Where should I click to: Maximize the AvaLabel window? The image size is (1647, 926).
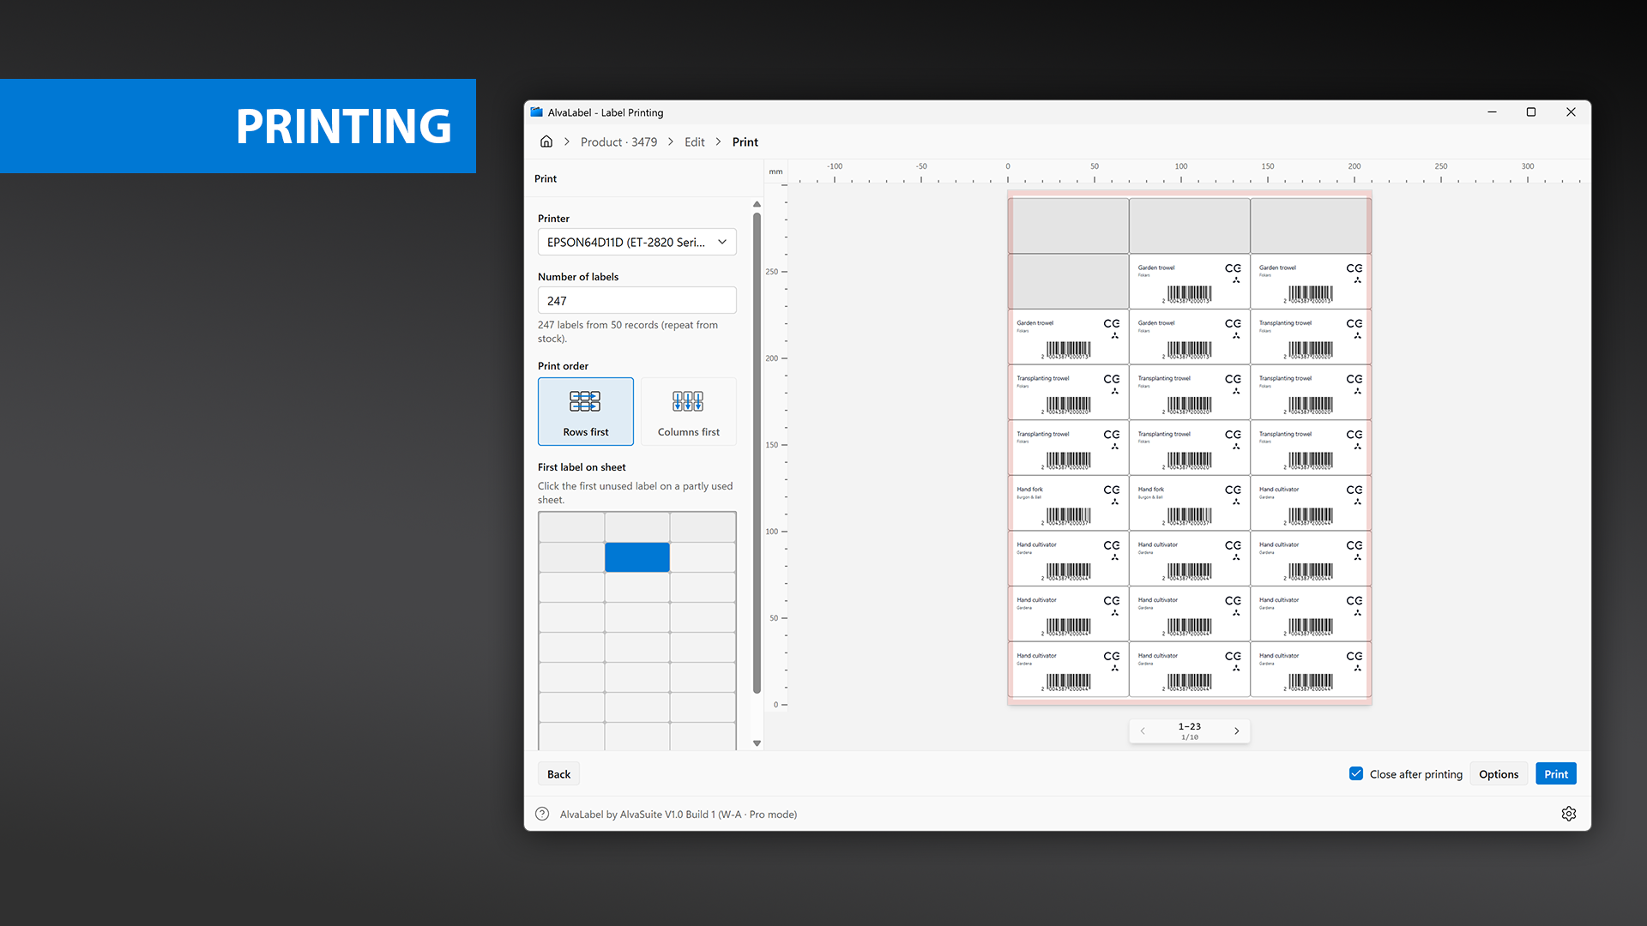[1531, 112]
